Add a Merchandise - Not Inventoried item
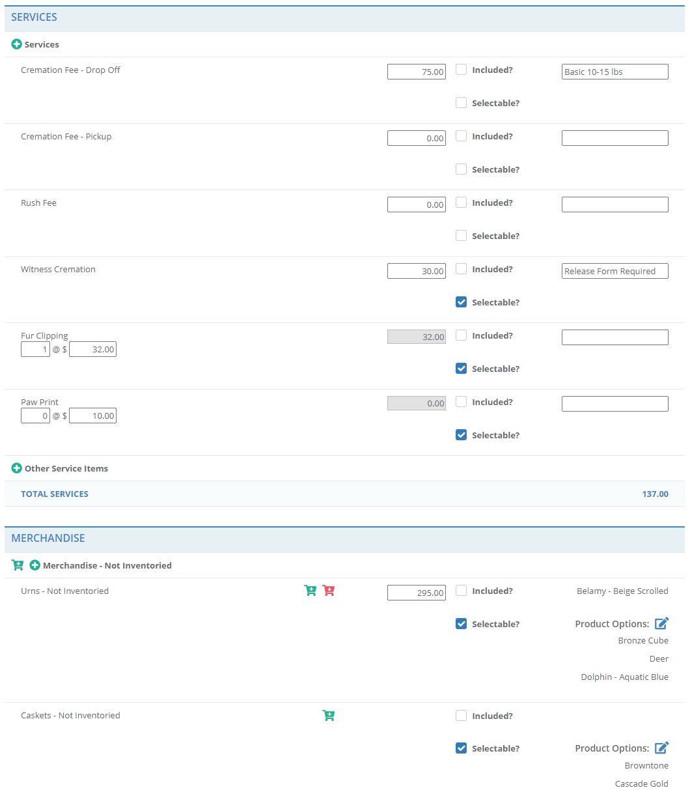This screenshot has width=690, height=790. (x=34, y=565)
